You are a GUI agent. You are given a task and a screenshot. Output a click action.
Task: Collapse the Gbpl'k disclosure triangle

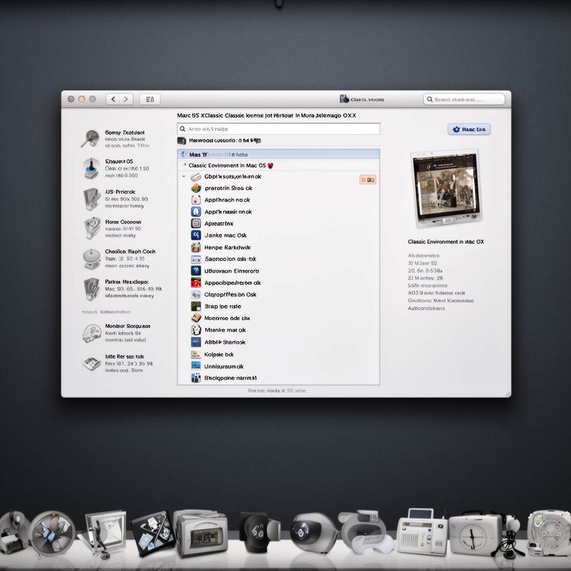[x=183, y=177]
